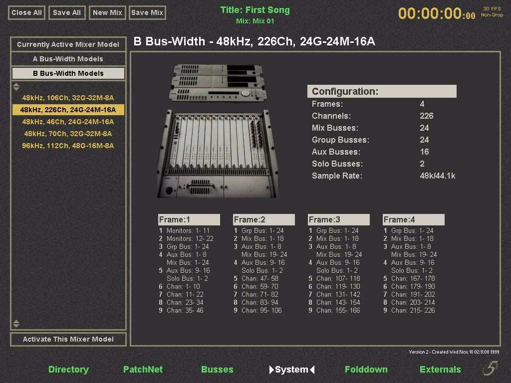Click Frame 1 row Monitors: 12- 22

[x=186, y=238]
